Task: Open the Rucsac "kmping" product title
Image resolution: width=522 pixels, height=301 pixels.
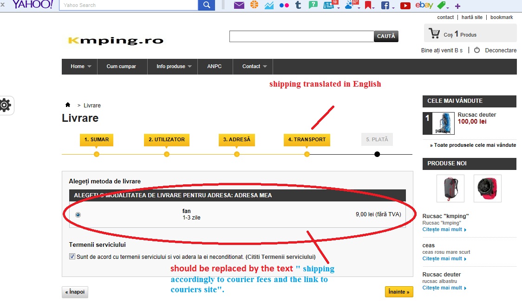Action: [x=445, y=216]
